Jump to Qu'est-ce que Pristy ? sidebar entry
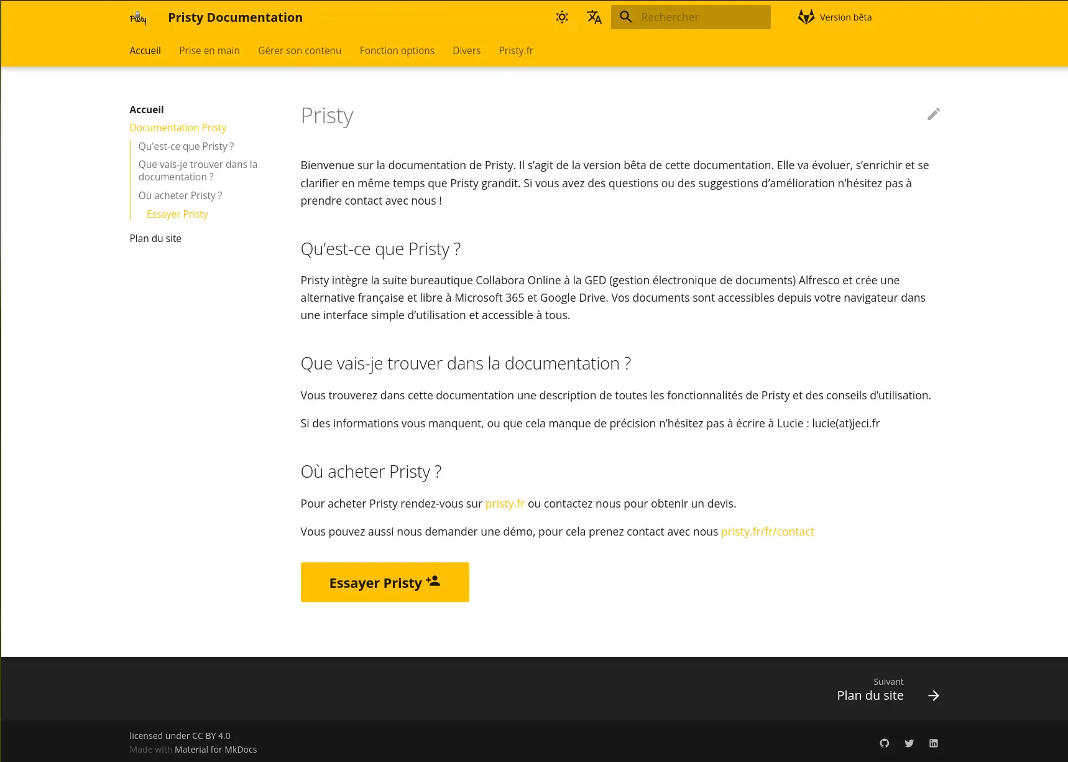 point(186,146)
